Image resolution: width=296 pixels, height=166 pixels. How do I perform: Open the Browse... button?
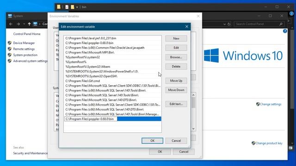[176, 57]
